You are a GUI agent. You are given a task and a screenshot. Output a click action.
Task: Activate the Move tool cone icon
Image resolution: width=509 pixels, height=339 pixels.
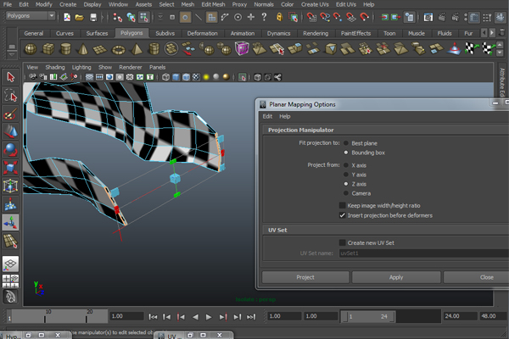click(x=11, y=131)
